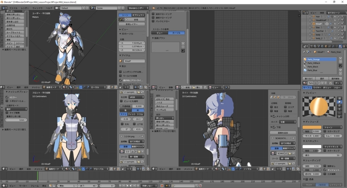Screen dimensions: 347x188
Task: Click the KikaiP item name field
Action: tap(134, 61)
